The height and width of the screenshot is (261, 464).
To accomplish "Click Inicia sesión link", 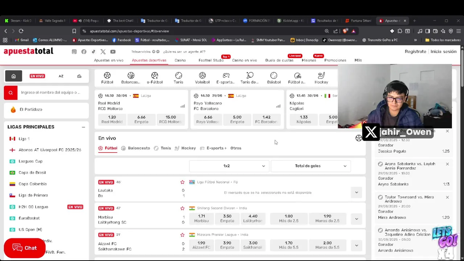I will point(443,51).
